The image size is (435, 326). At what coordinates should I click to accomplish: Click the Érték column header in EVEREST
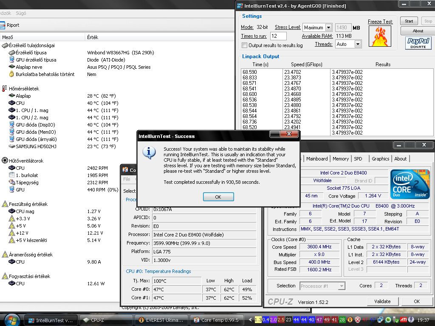pos(160,37)
